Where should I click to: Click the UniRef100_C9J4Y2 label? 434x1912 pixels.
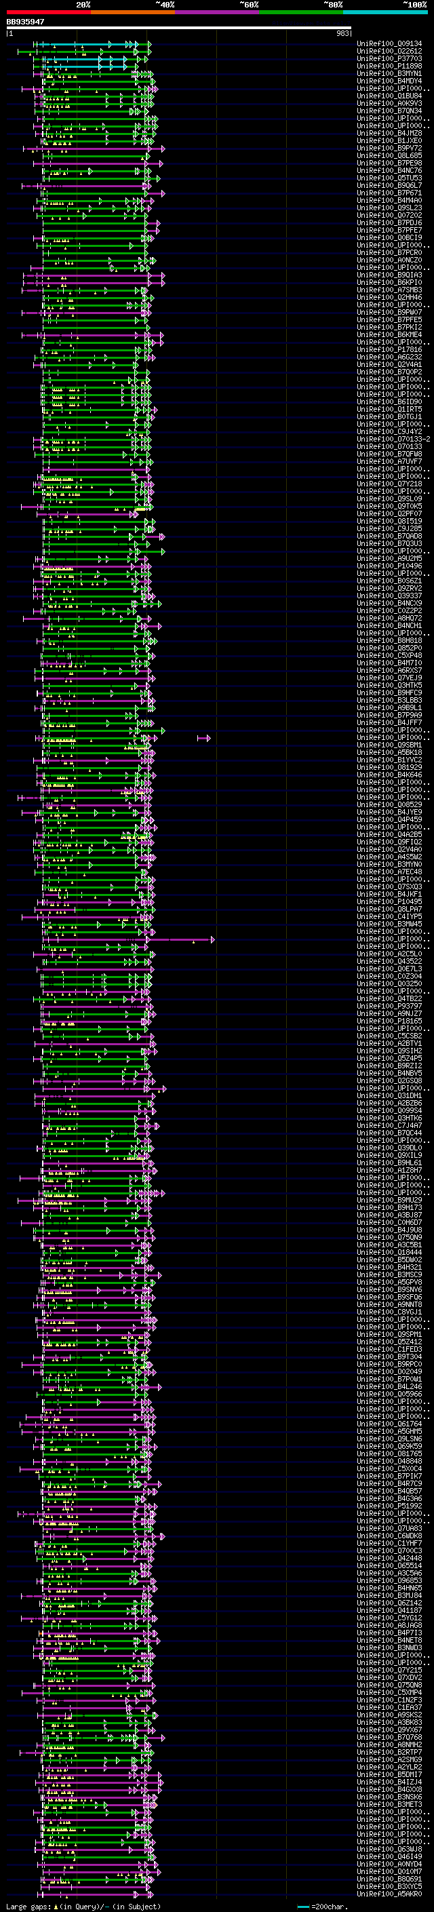pos(389,431)
